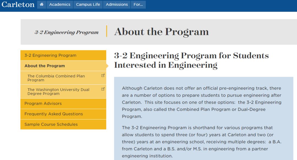This screenshot has height=160, width=297.
Task: Select 3-2 Engineering Program in the sidebar
Action: (50, 55)
